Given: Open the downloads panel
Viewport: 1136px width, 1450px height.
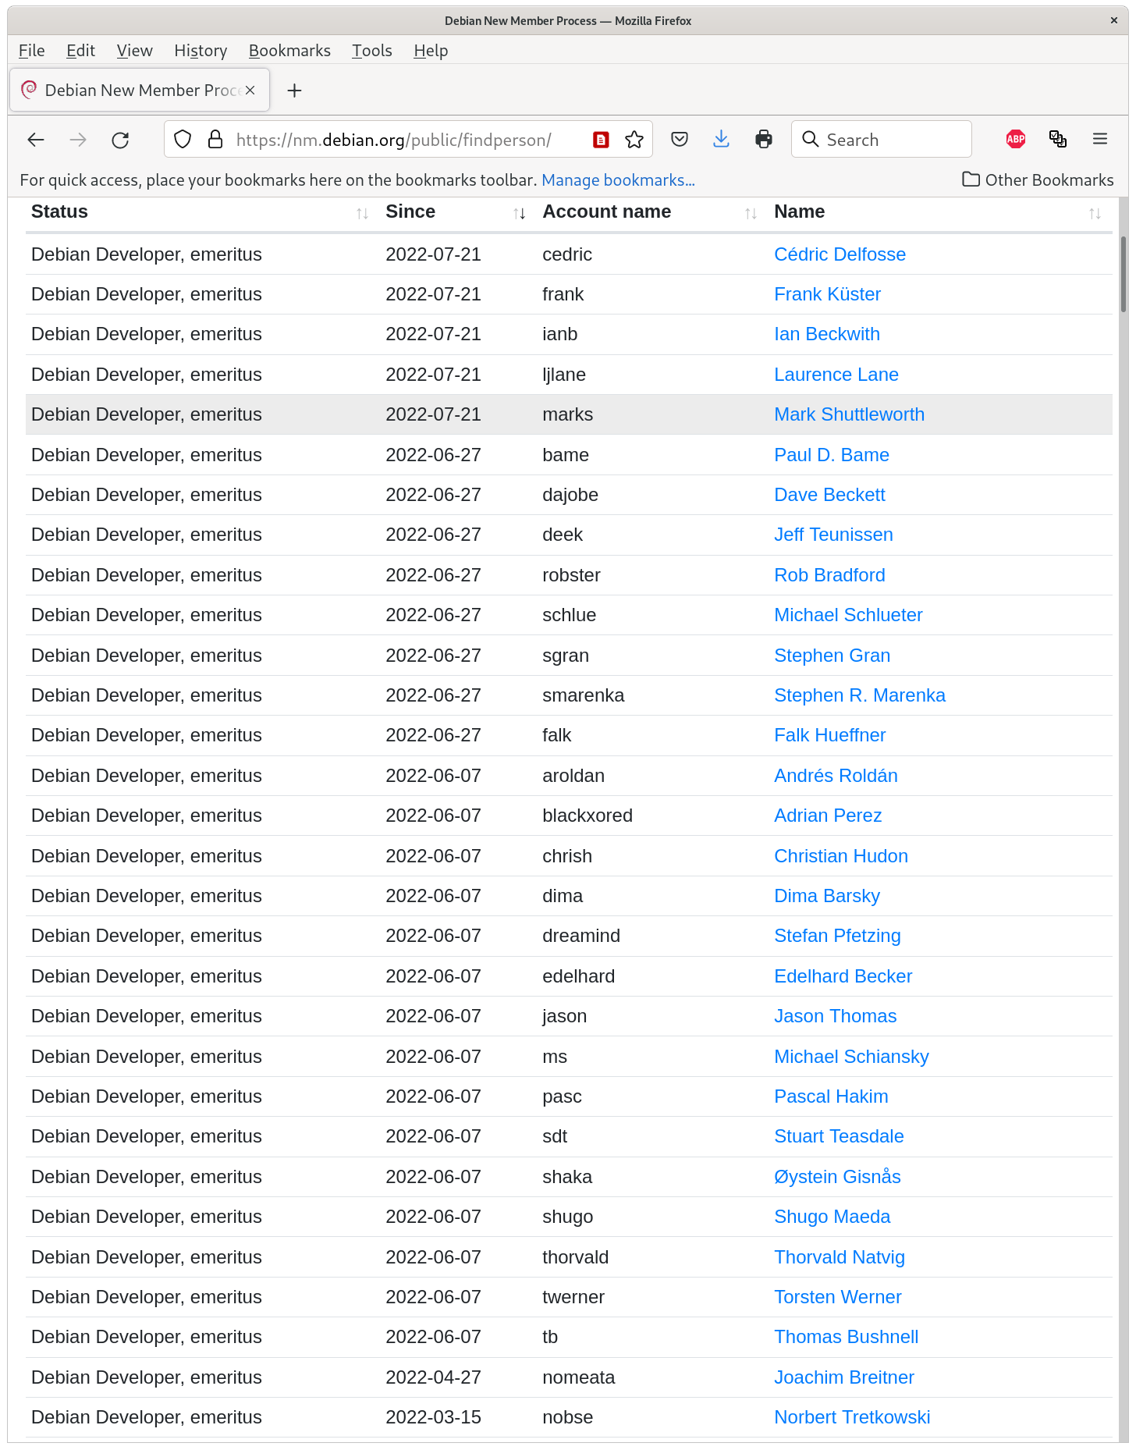Looking at the screenshot, I should coord(722,140).
